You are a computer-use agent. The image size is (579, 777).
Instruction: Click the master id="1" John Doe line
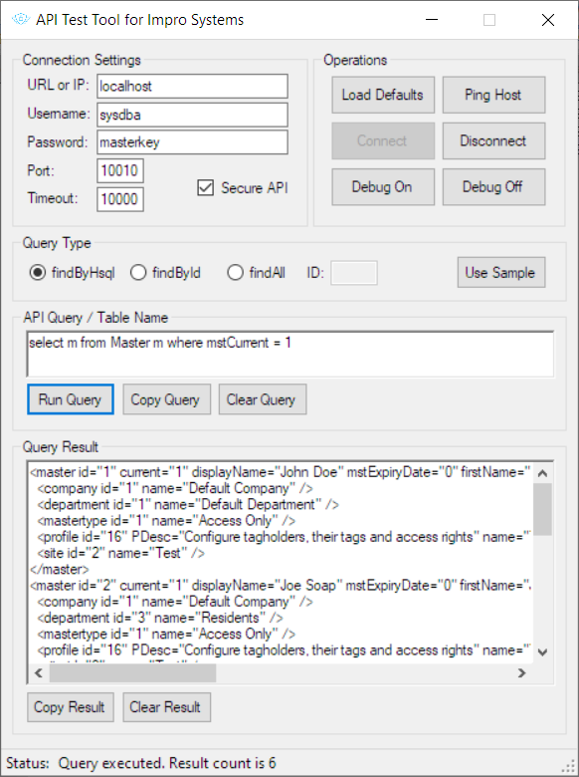[x=281, y=472]
